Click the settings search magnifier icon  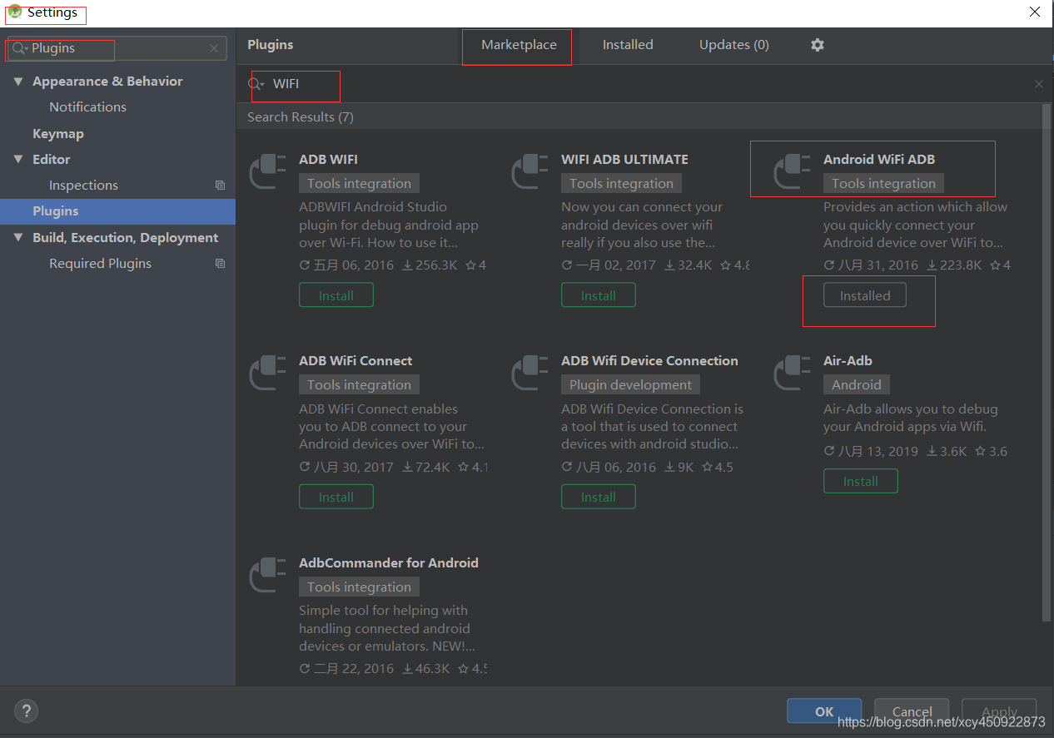click(19, 49)
